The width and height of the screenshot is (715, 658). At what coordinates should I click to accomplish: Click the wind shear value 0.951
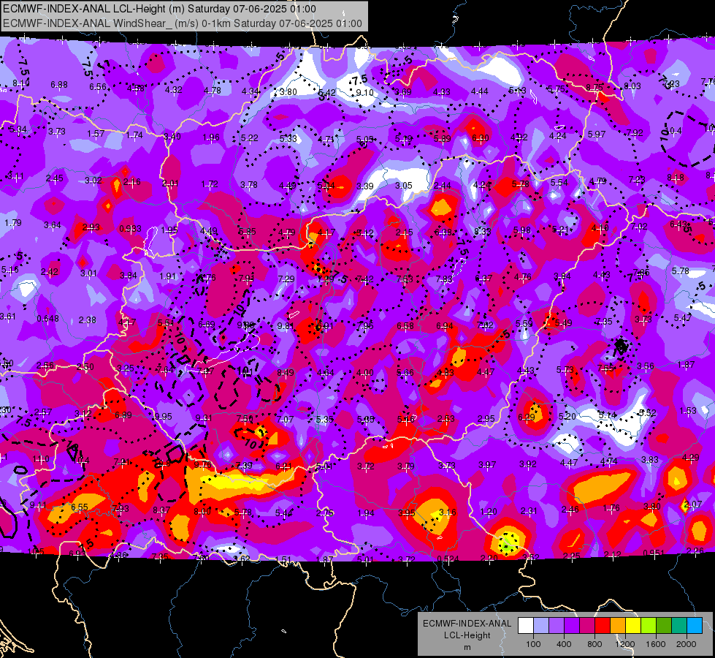point(654,553)
